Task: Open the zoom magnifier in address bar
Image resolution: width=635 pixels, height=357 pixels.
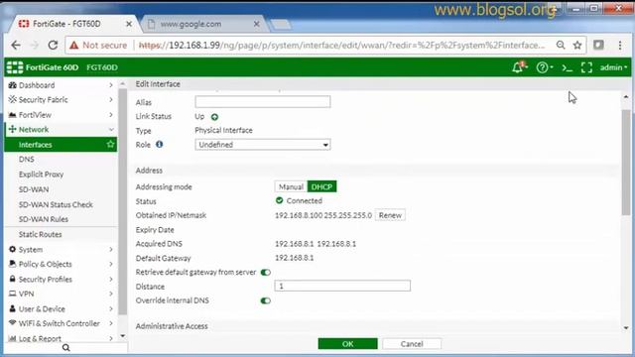Action: pos(561,45)
